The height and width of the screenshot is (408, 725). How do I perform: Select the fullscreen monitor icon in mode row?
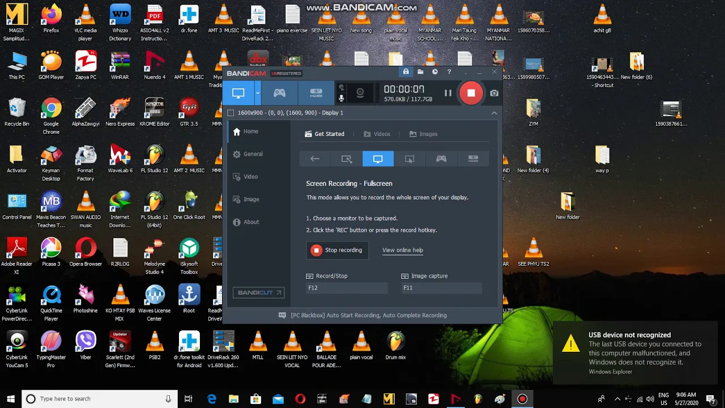(x=378, y=159)
